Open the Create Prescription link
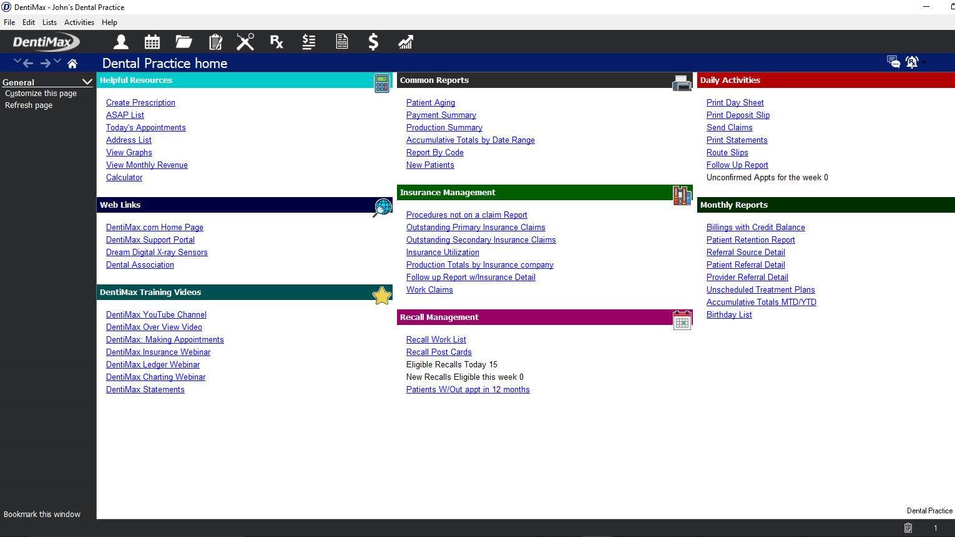Viewport: 955px width, 537px height. (x=140, y=103)
